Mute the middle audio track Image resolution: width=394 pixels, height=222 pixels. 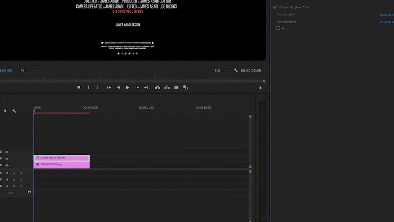click(7, 180)
